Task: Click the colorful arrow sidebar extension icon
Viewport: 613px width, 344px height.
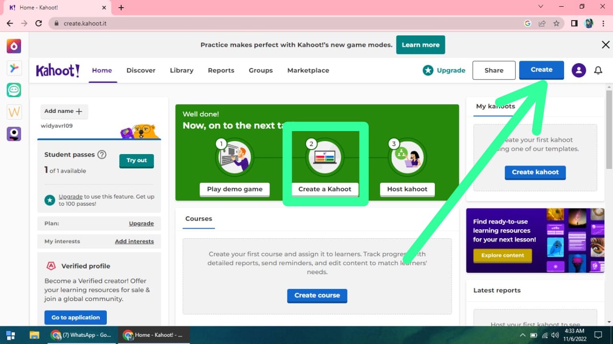Action: coord(14,68)
